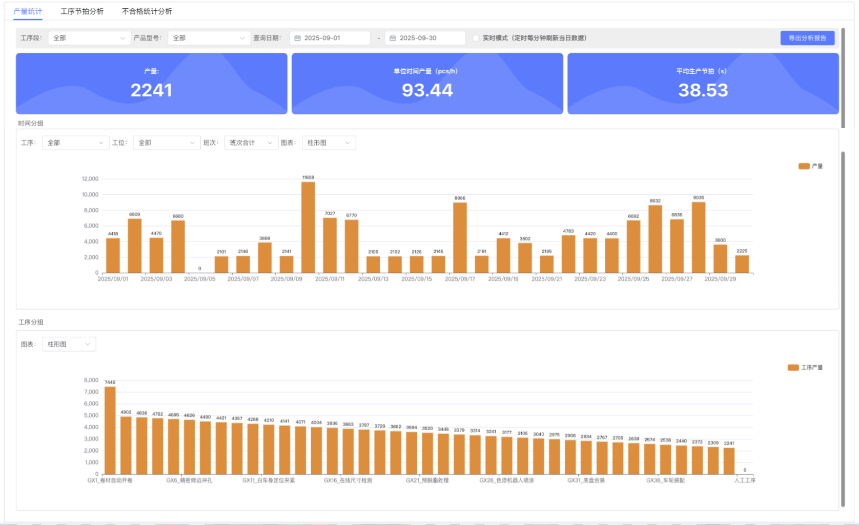The image size is (859, 525).
Task: Click the 导出分析报告 button
Action: point(807,38)
